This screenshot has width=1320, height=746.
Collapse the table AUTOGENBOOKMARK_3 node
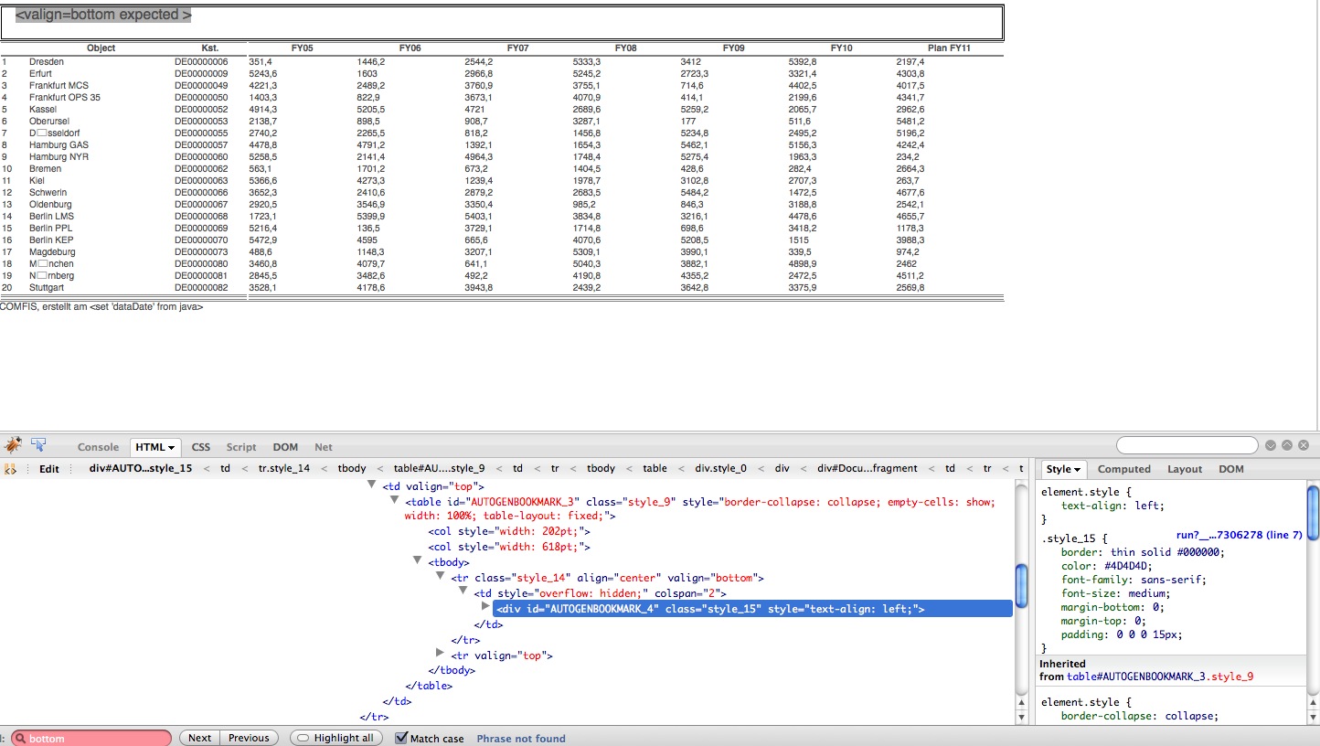point(395,501)
